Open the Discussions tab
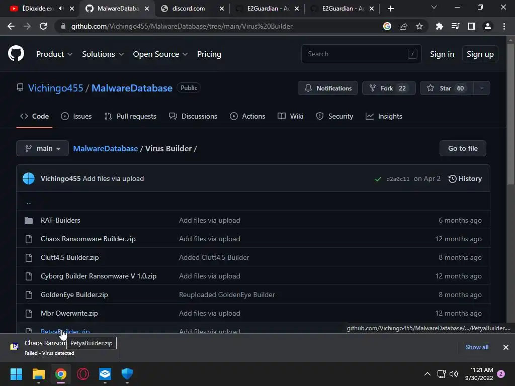 [x=193, y=116]
